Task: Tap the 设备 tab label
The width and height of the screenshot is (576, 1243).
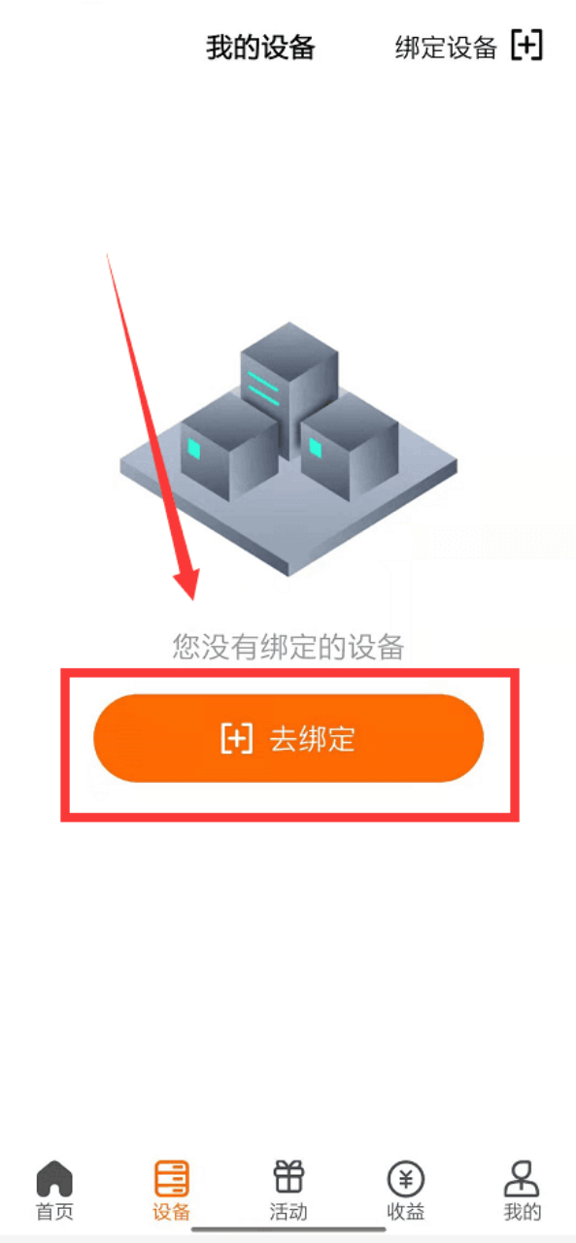Action: [172, 1212]
